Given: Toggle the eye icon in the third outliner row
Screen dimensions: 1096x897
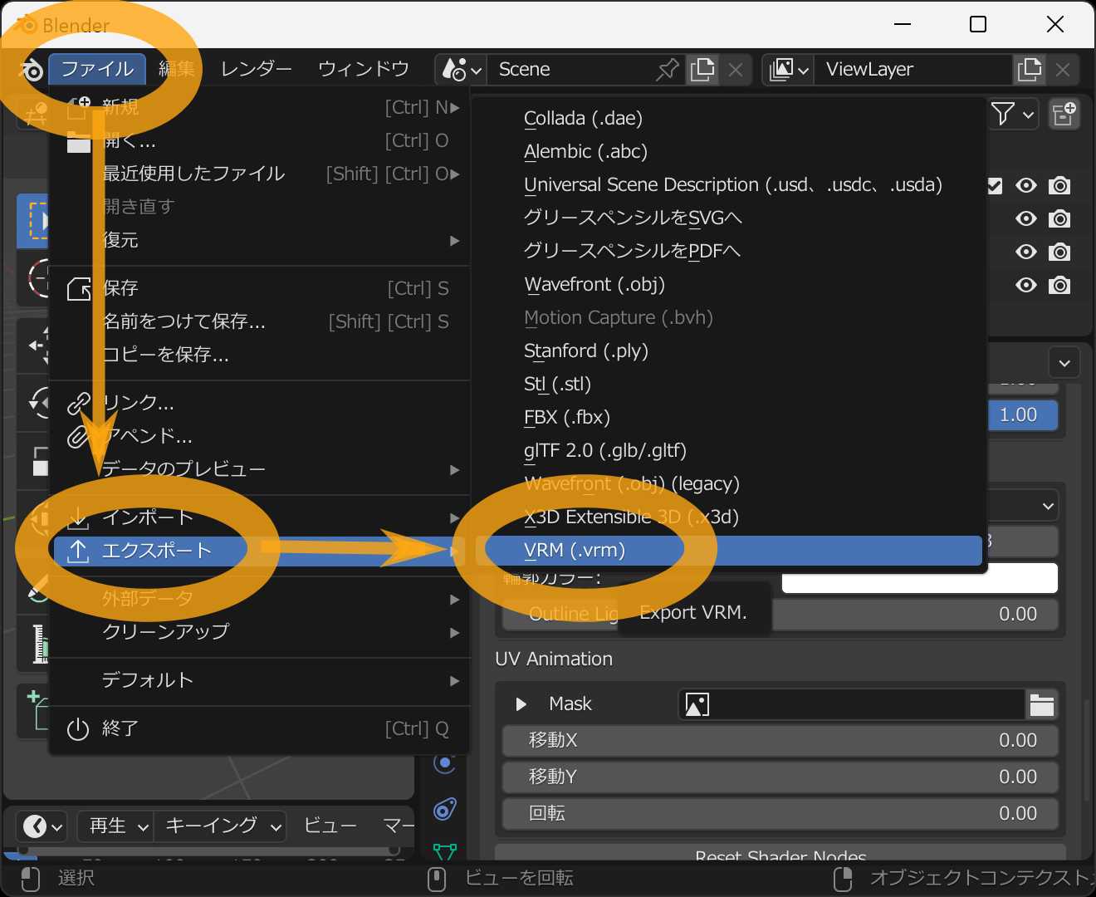Looking at the screenshot, I should [1026, 252].
